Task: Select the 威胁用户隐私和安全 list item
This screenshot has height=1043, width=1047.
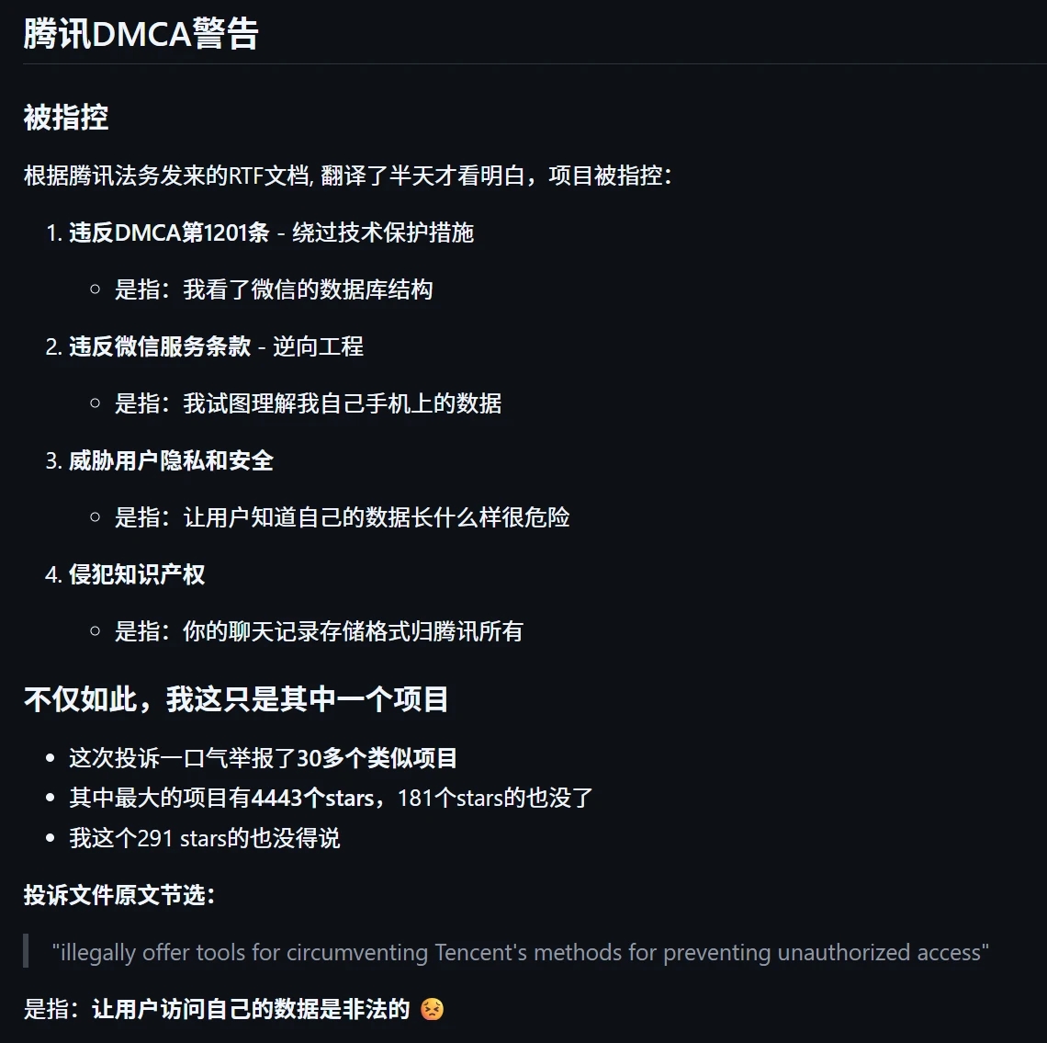Action: 171,460
